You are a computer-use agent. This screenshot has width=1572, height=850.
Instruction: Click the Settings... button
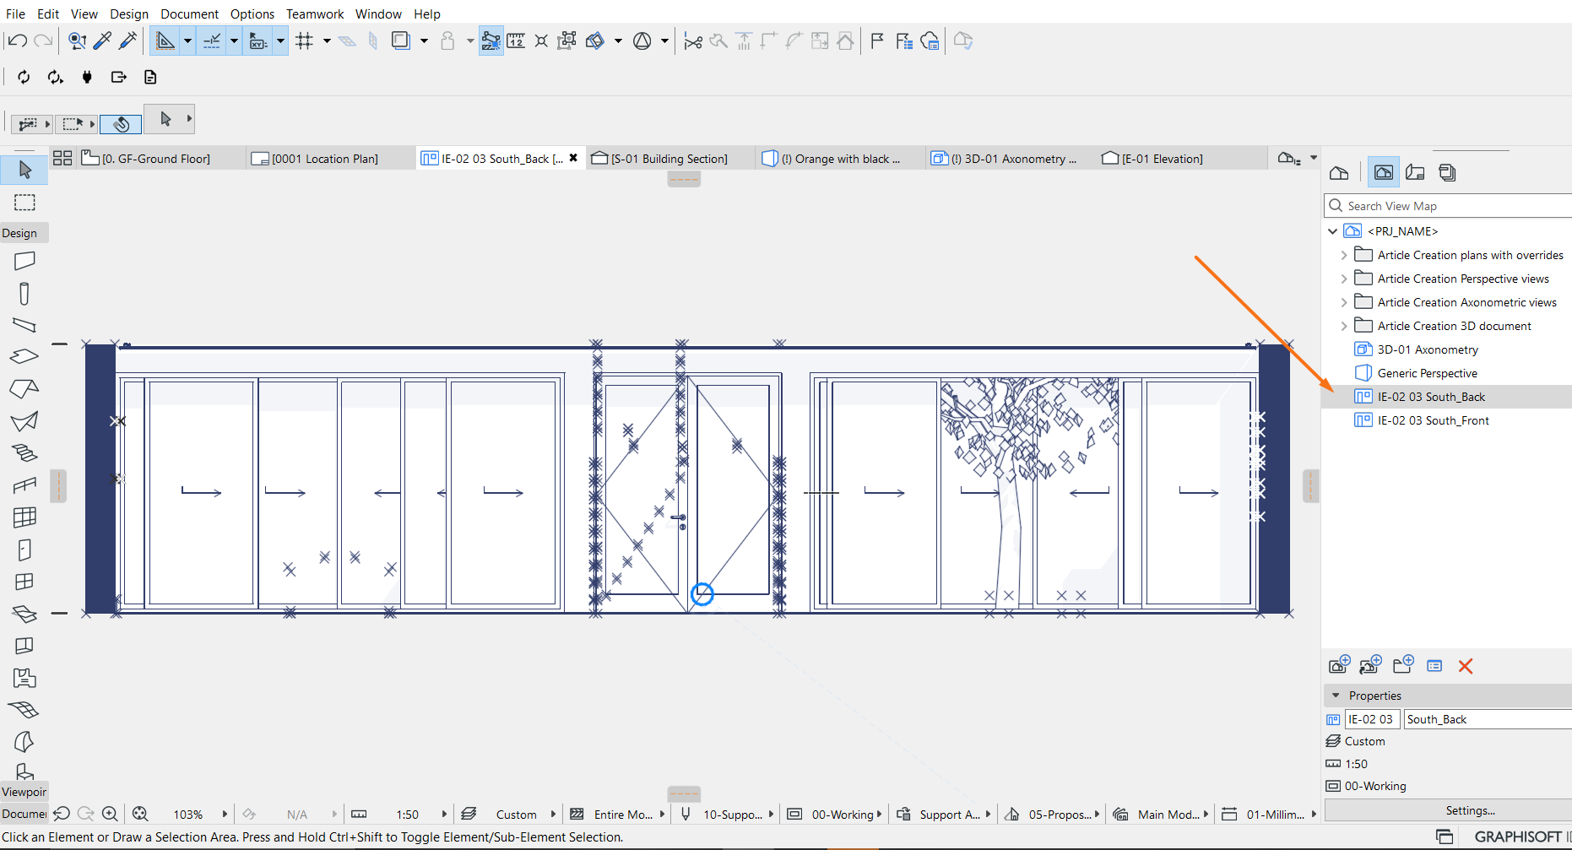[1470, 810]
